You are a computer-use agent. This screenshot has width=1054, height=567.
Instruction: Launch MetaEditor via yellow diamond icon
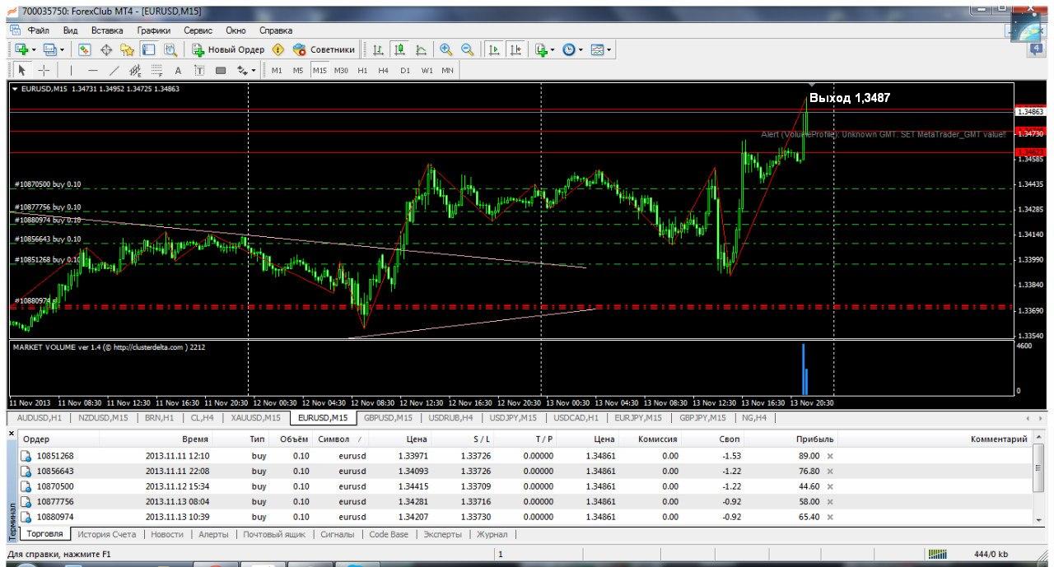pos(277,49)
